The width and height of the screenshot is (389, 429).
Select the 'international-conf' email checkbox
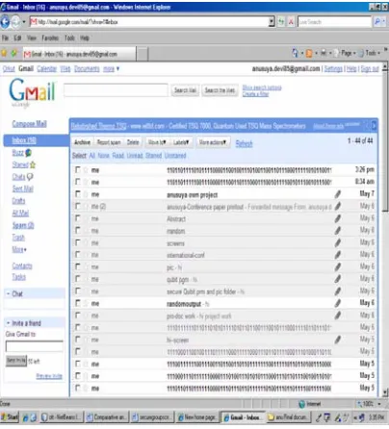click(78, 255)
